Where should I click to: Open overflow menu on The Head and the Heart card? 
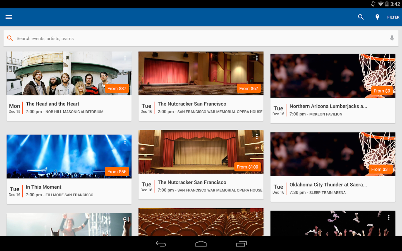tap(125, 58)
